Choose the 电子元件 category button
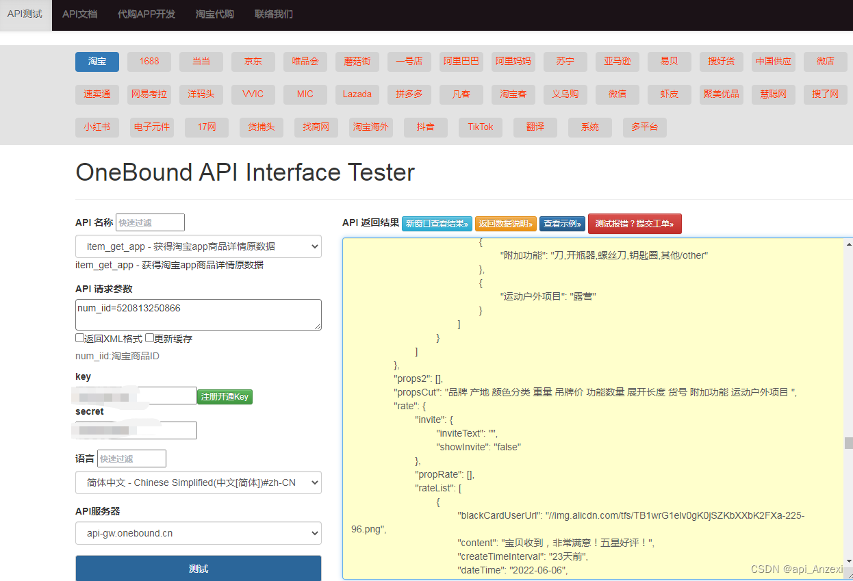 pyautogui.click(x=152, y=127)
